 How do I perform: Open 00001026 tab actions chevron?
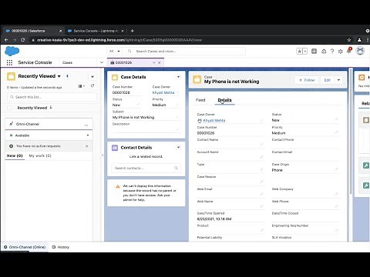click(x=154, y=62)
